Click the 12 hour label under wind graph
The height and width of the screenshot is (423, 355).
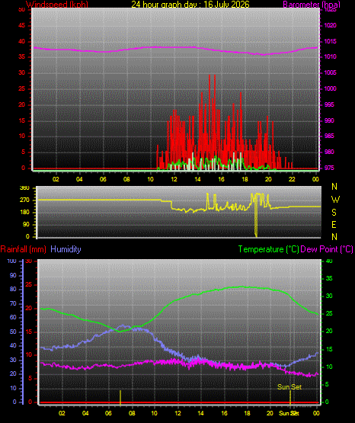(174, 179)
